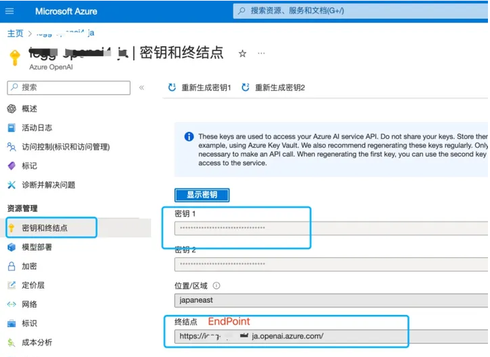Screen dimensions: 490x357
Task: Click the purple tag icon
Action: click(x=12, y=166)
